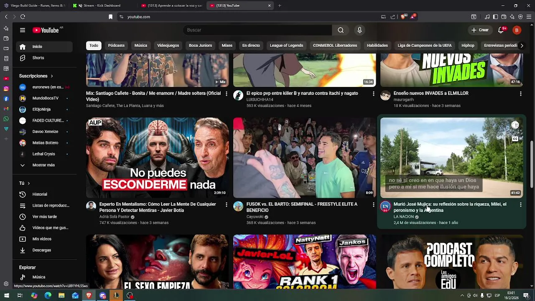535x301 pixels.
Task: Open Microsoft Edge from taskbar
Action: pos(48,296)
